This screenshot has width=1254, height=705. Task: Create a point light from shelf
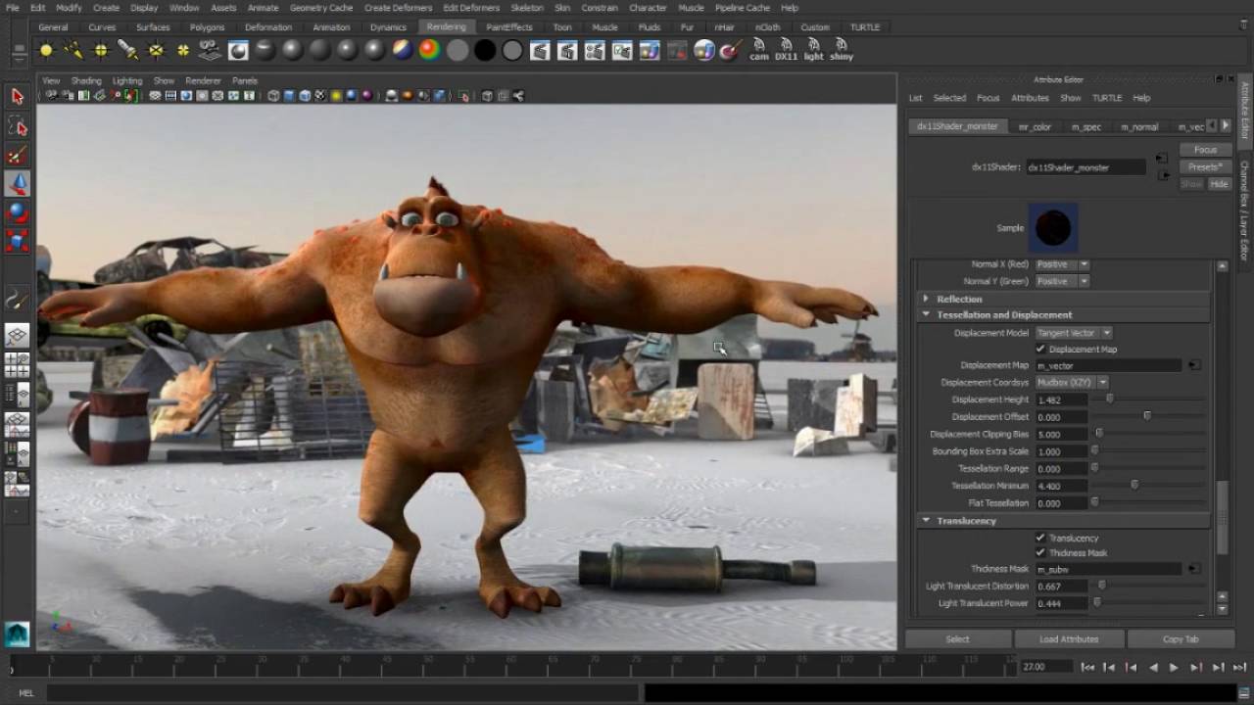click(x=101, y=50)
